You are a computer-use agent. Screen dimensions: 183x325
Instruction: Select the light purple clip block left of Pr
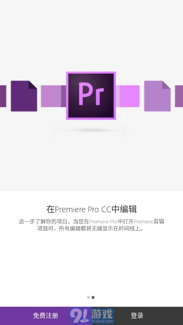(51, 96)
